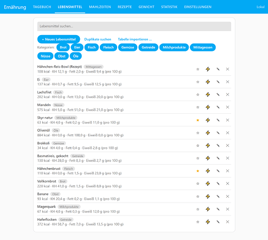The height and width of the screenshot is (240, 268).
Task: Open the Gewicht tab
Action: (x=146, y=7)
